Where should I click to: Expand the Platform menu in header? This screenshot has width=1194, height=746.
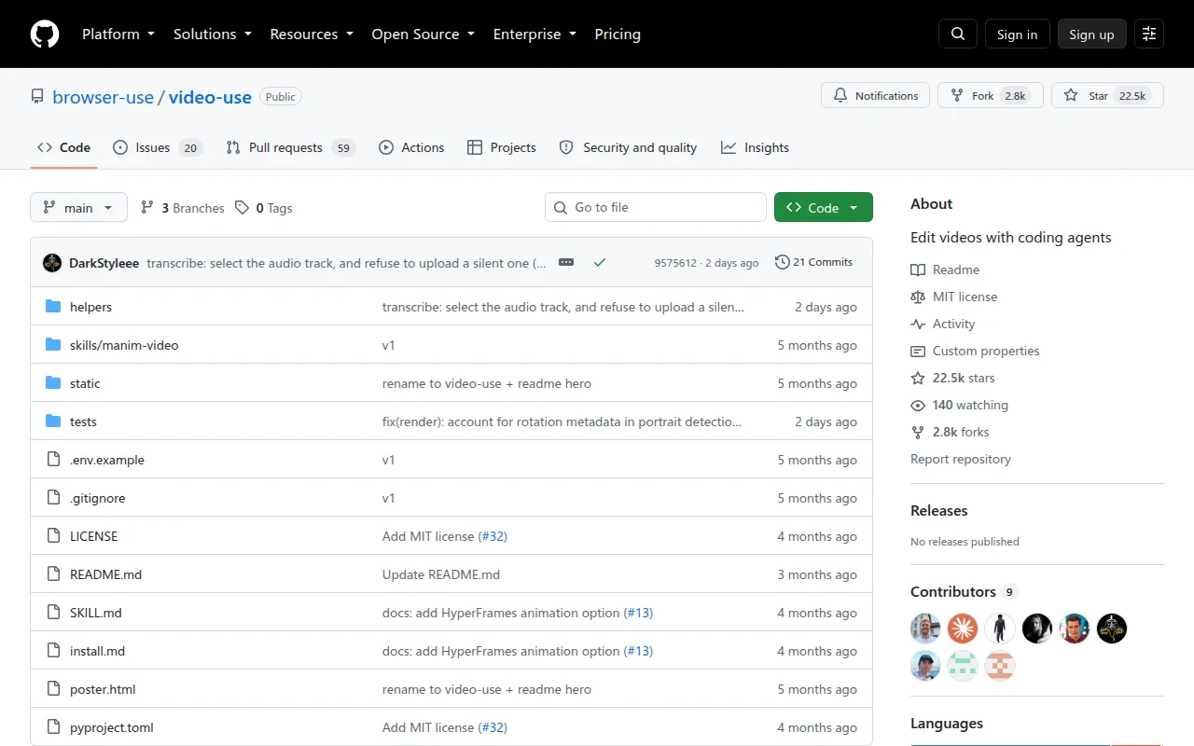[118, 34]
